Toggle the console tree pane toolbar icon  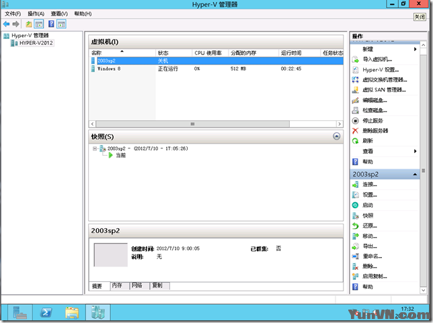[39, 24]
